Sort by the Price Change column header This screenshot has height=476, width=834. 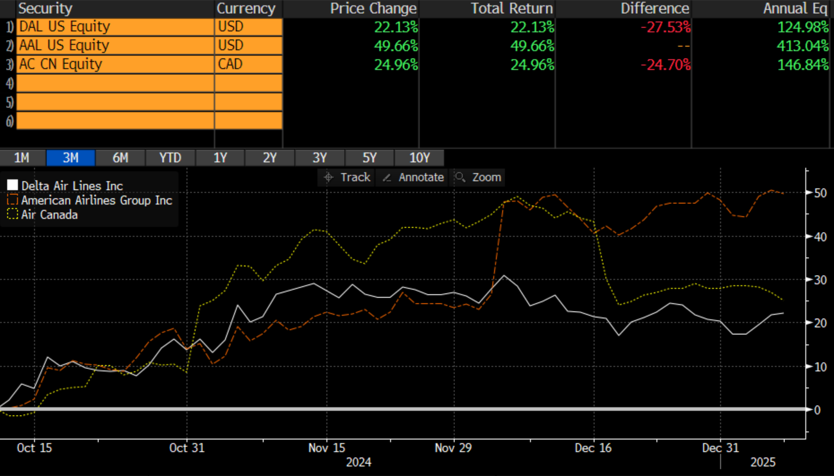tap(373, 8)
